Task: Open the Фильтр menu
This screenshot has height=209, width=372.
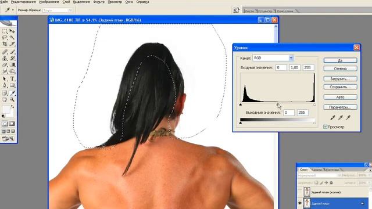Action: (99, 2)
